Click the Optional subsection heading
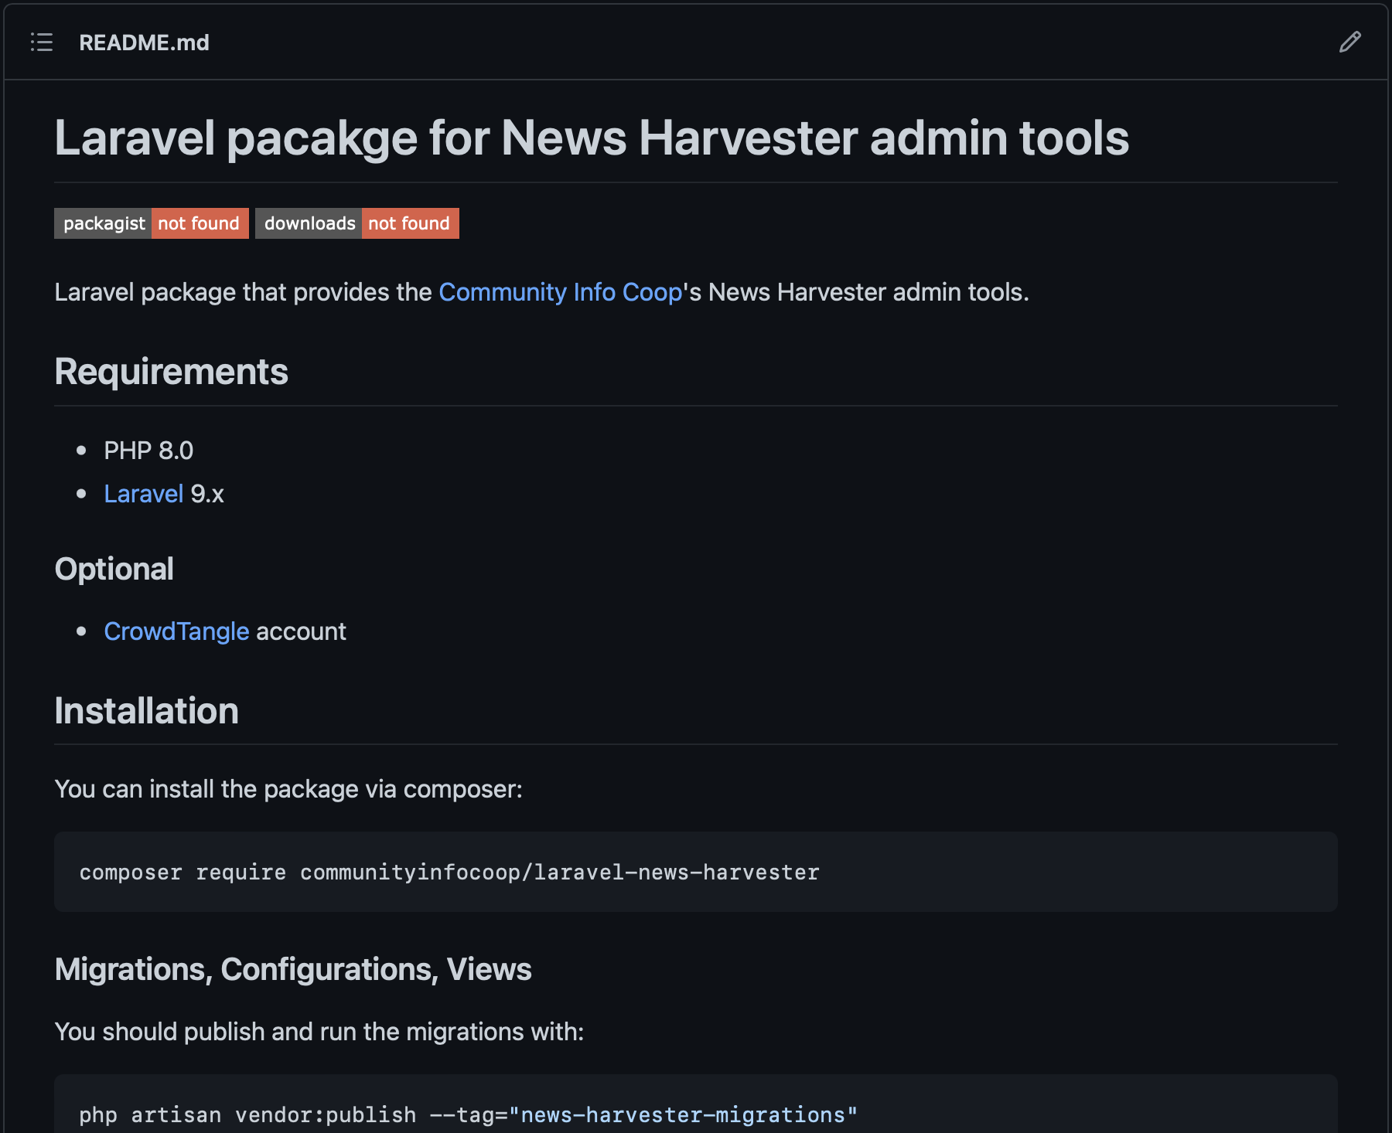The height and width of the screenshot is (1133, 1392). click(114, 569)
